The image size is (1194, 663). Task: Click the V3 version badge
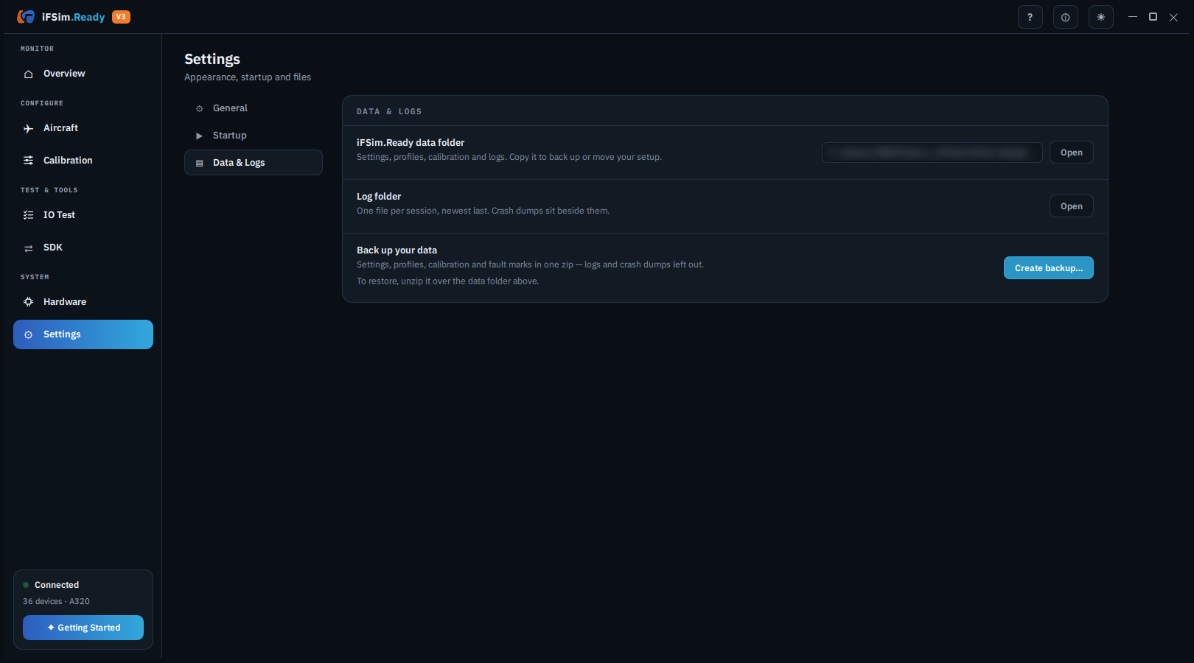pyautogui.click(x=121, y=16)
